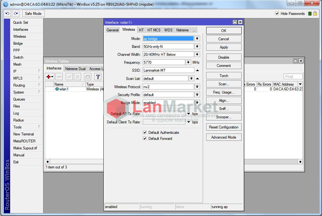Click the comment note icon in Wireless Tables

coord(88,77)
